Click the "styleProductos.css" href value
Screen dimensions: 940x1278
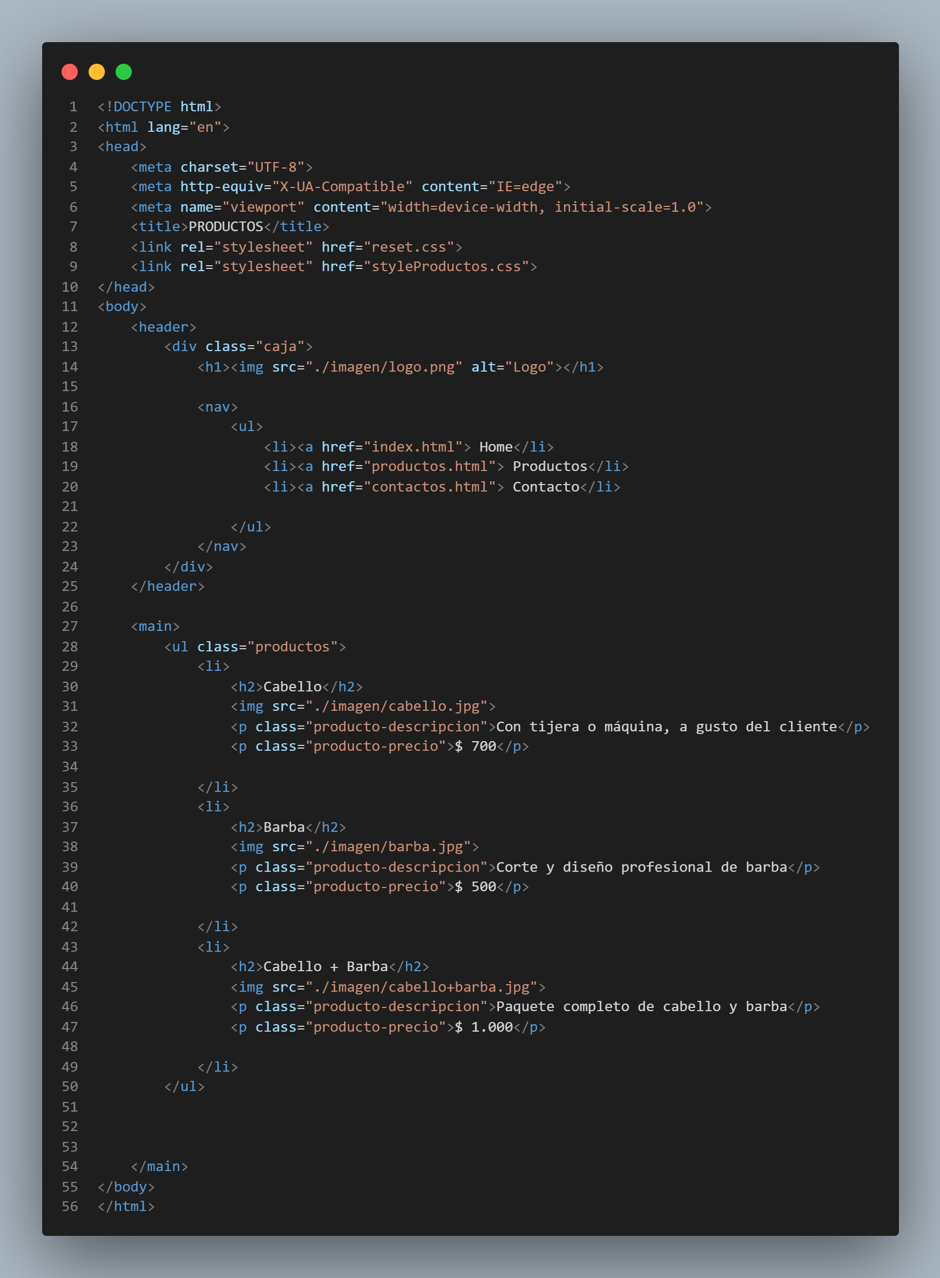pyautogui.click(x=447, y=267)
